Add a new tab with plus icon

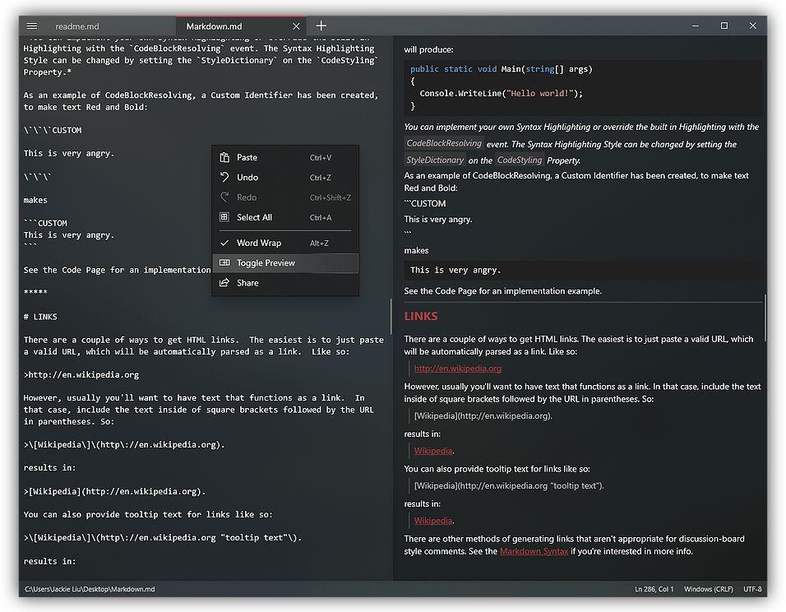(321, 25)
